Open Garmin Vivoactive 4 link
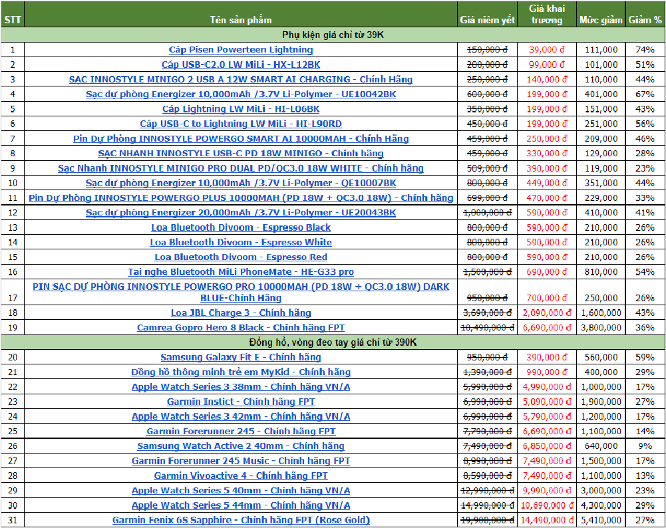 coord(241,475)
